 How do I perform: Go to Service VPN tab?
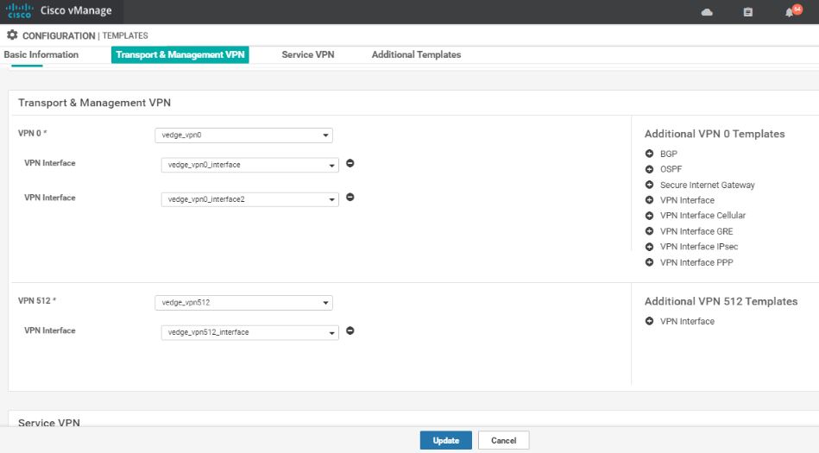[307, 54]
